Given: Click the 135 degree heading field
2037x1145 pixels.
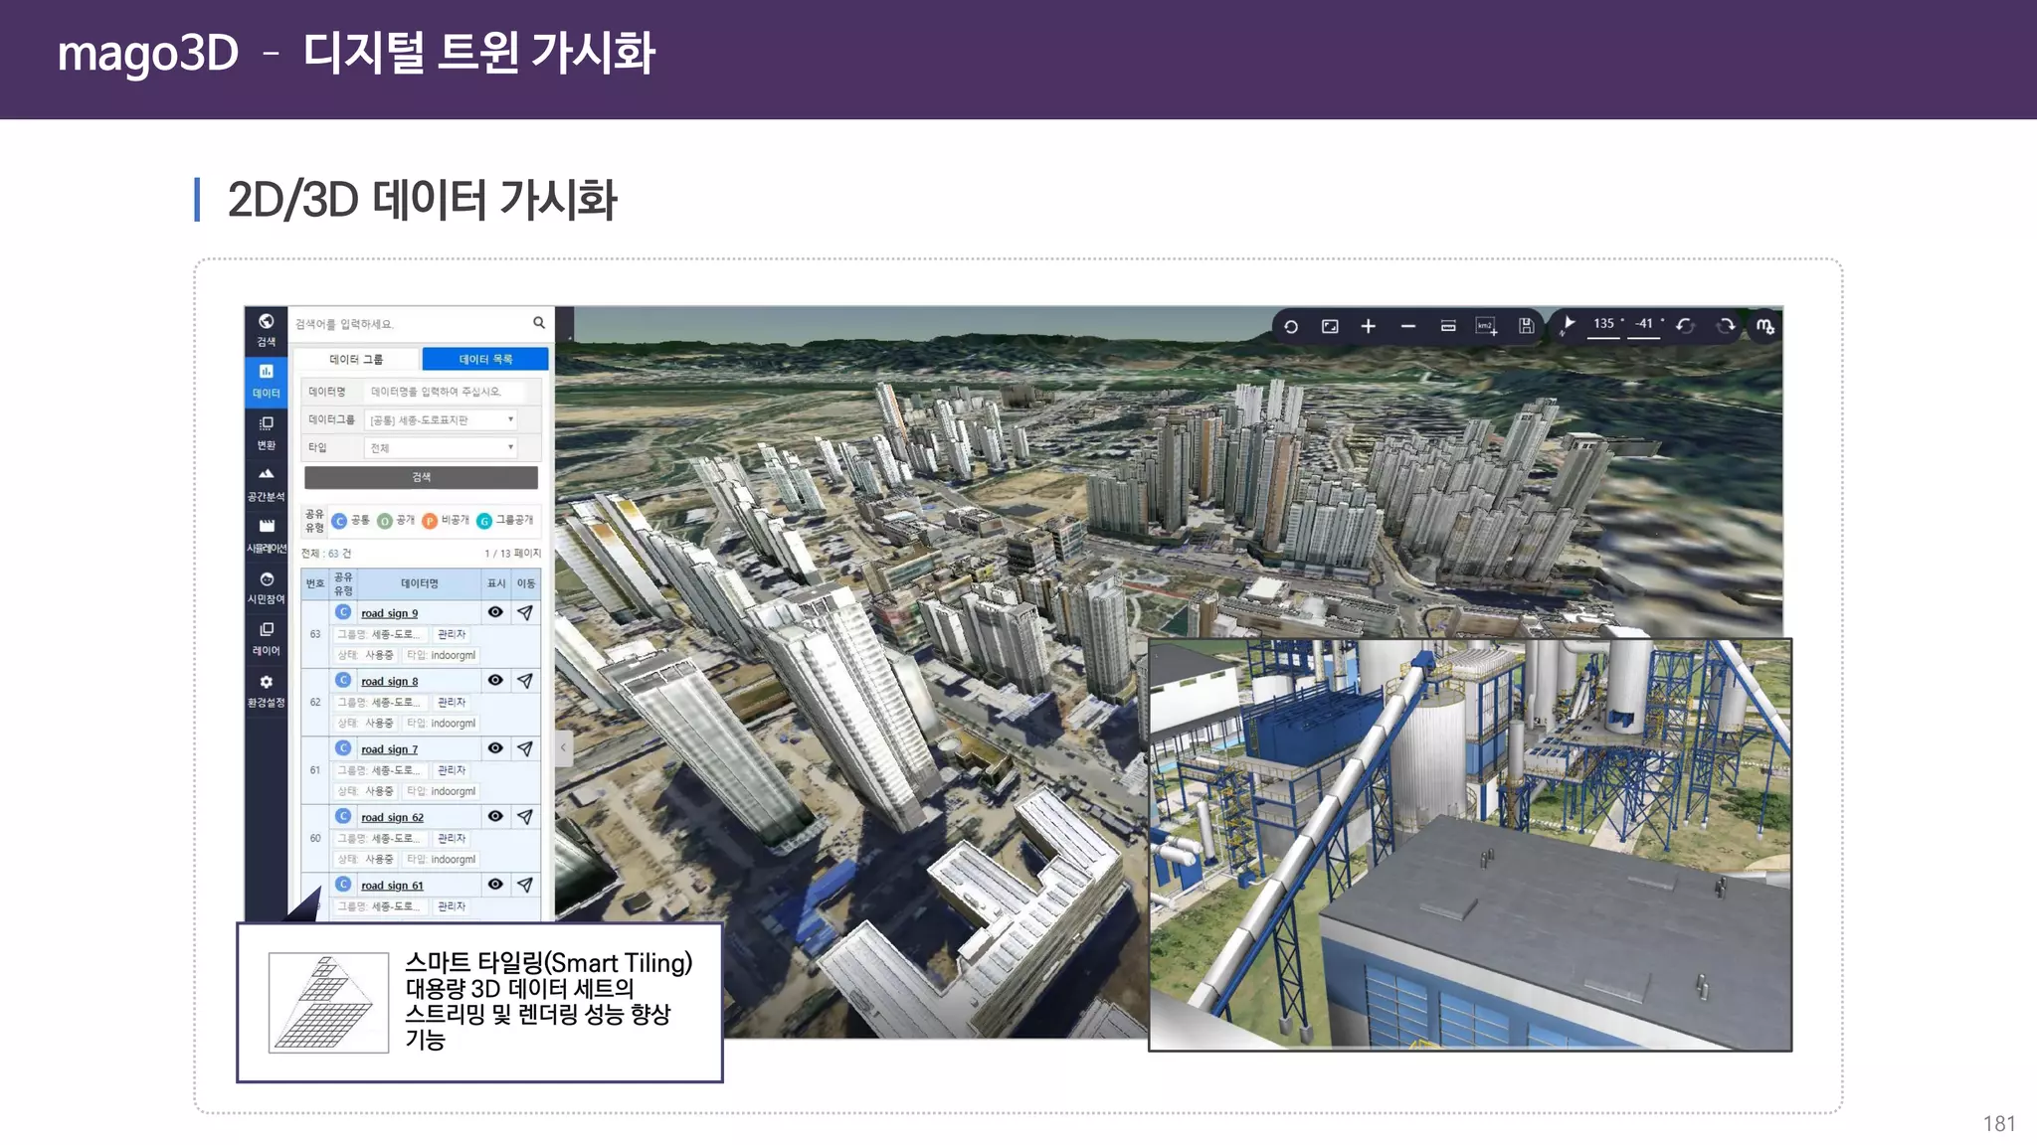Looking at the screenshot, I should coord(1603,325).
